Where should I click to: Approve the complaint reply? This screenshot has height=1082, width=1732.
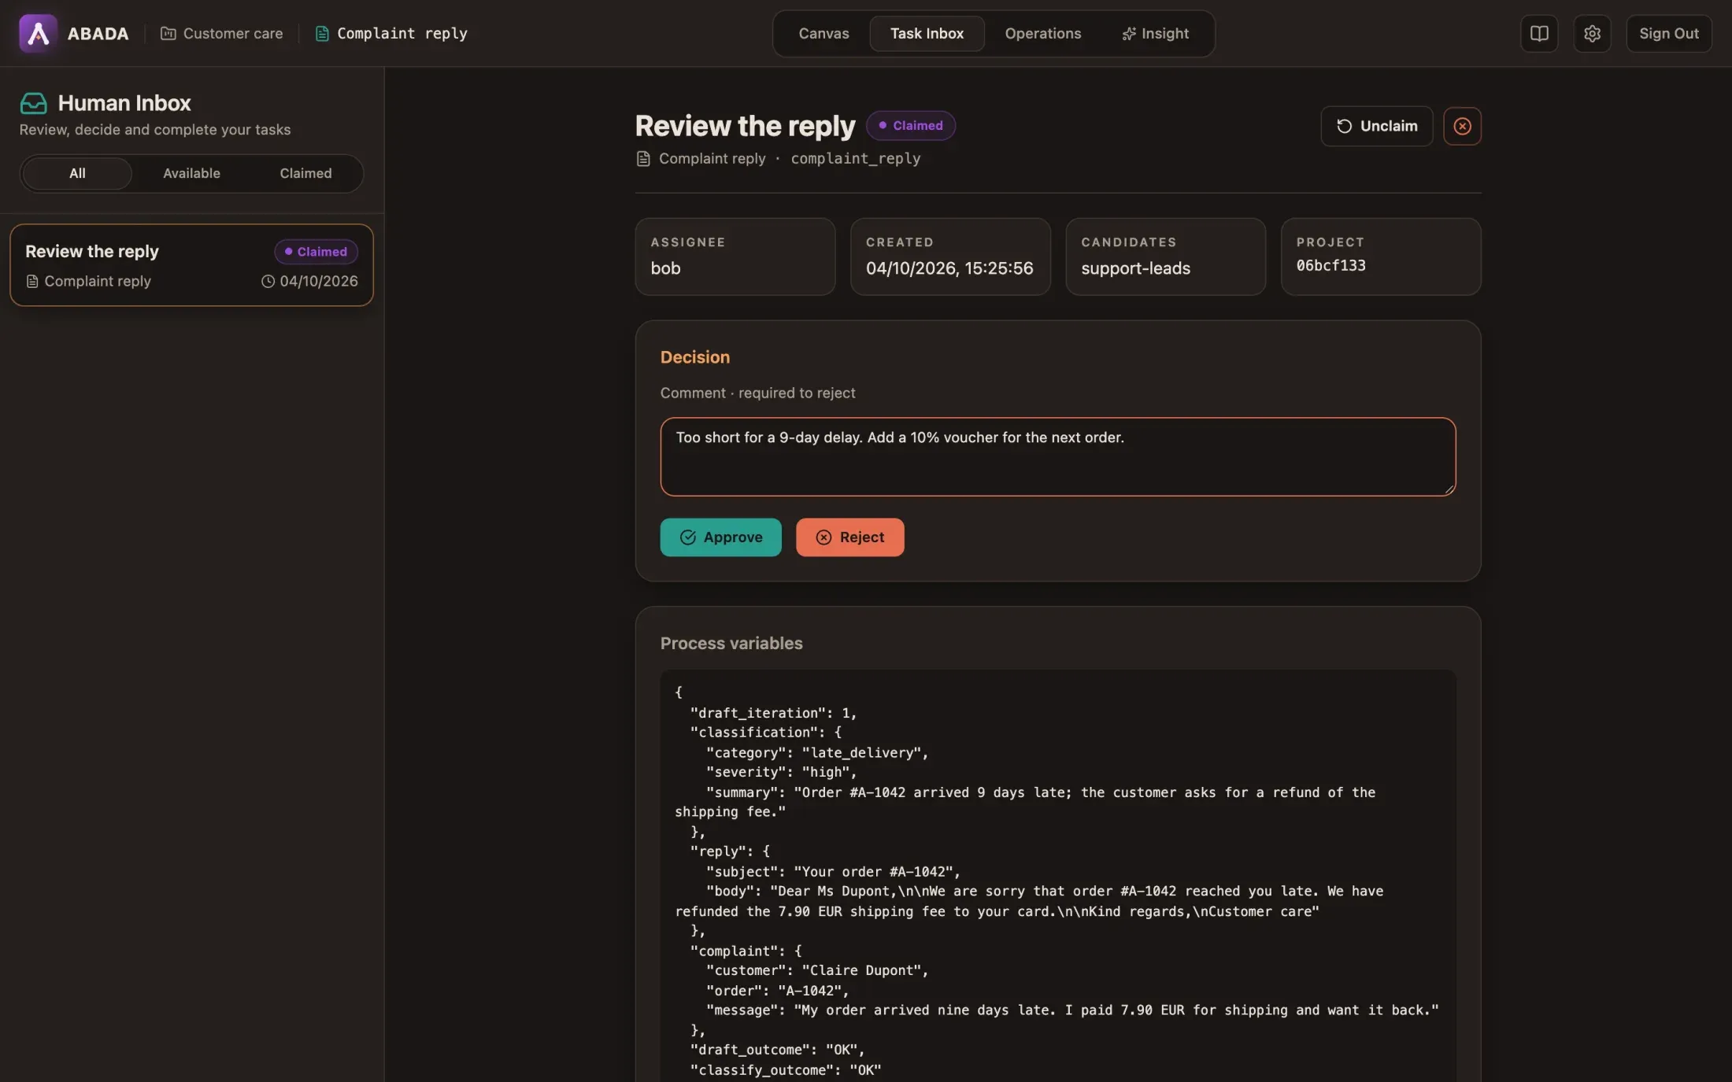pyautogui.click(x=720, y=537)
